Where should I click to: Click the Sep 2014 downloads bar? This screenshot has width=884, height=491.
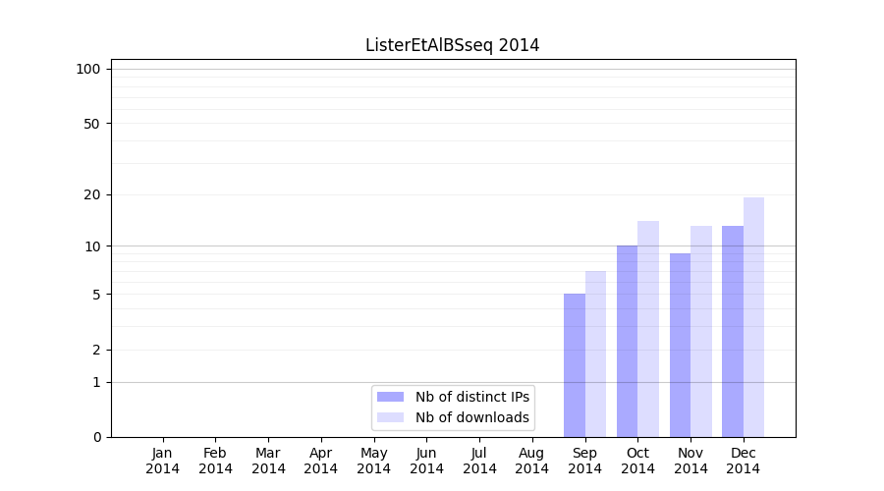click(595, 354)
